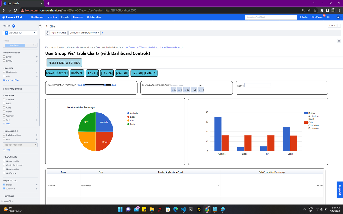Uncheck the Broken quality seal filter

[x=4, y=185]
